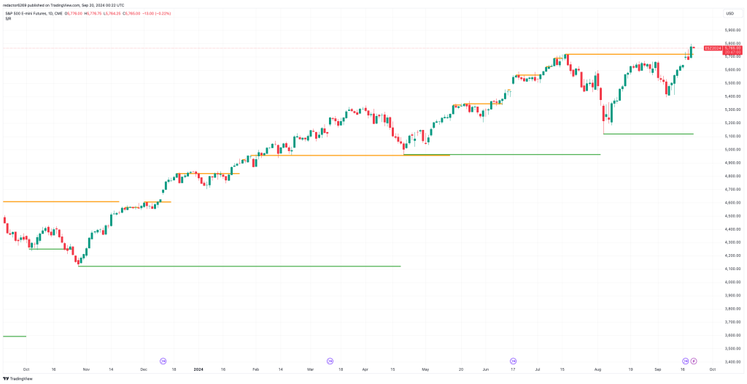Click the left purple marker near Sep 16
The width and height of the screenshot is (747, 384).
[x=685, y=361]
